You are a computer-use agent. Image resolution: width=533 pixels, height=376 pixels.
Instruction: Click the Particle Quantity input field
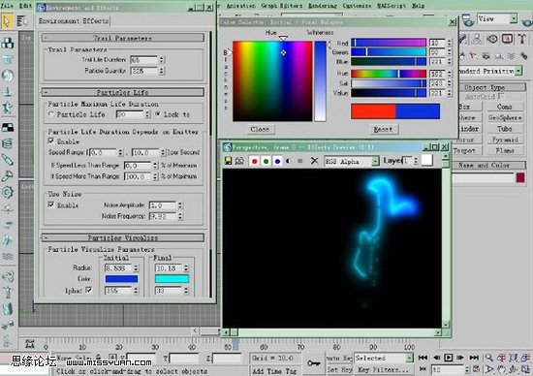[x=143, y=71]
